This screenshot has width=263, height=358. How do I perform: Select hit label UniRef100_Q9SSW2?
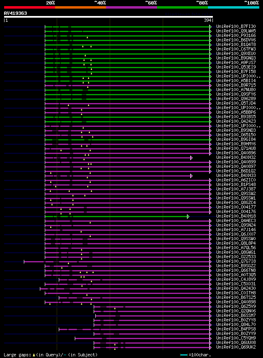tap(236, 194)
